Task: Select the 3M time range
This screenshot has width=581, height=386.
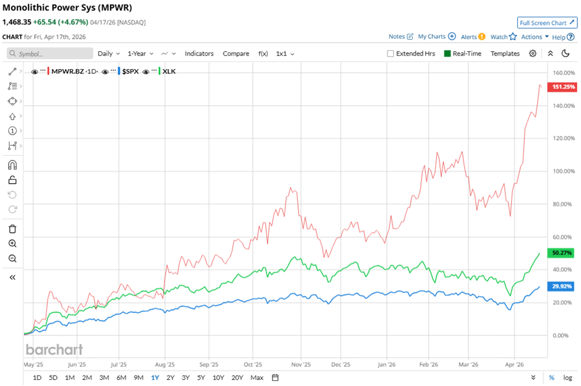Action: 104,377
